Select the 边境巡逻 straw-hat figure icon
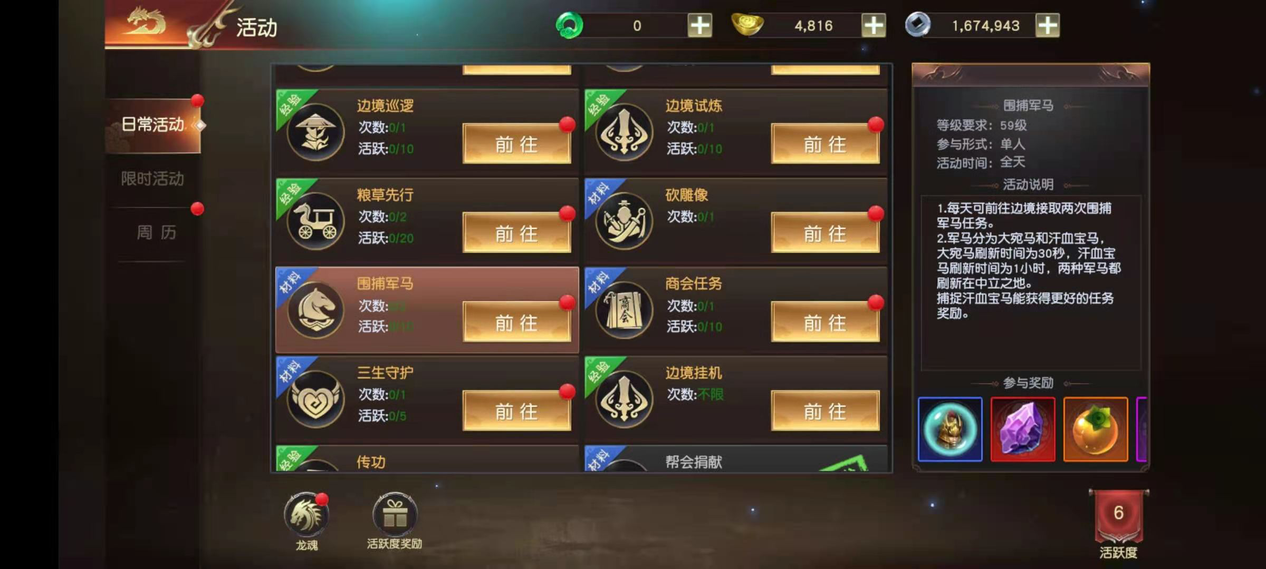This screenshot has height=569, width=1266. tap(315, 132)
